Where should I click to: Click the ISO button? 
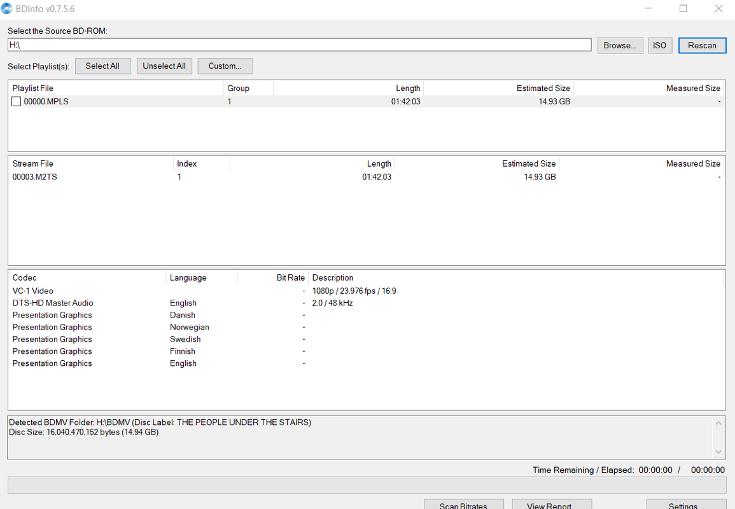(x=659, y=45)
